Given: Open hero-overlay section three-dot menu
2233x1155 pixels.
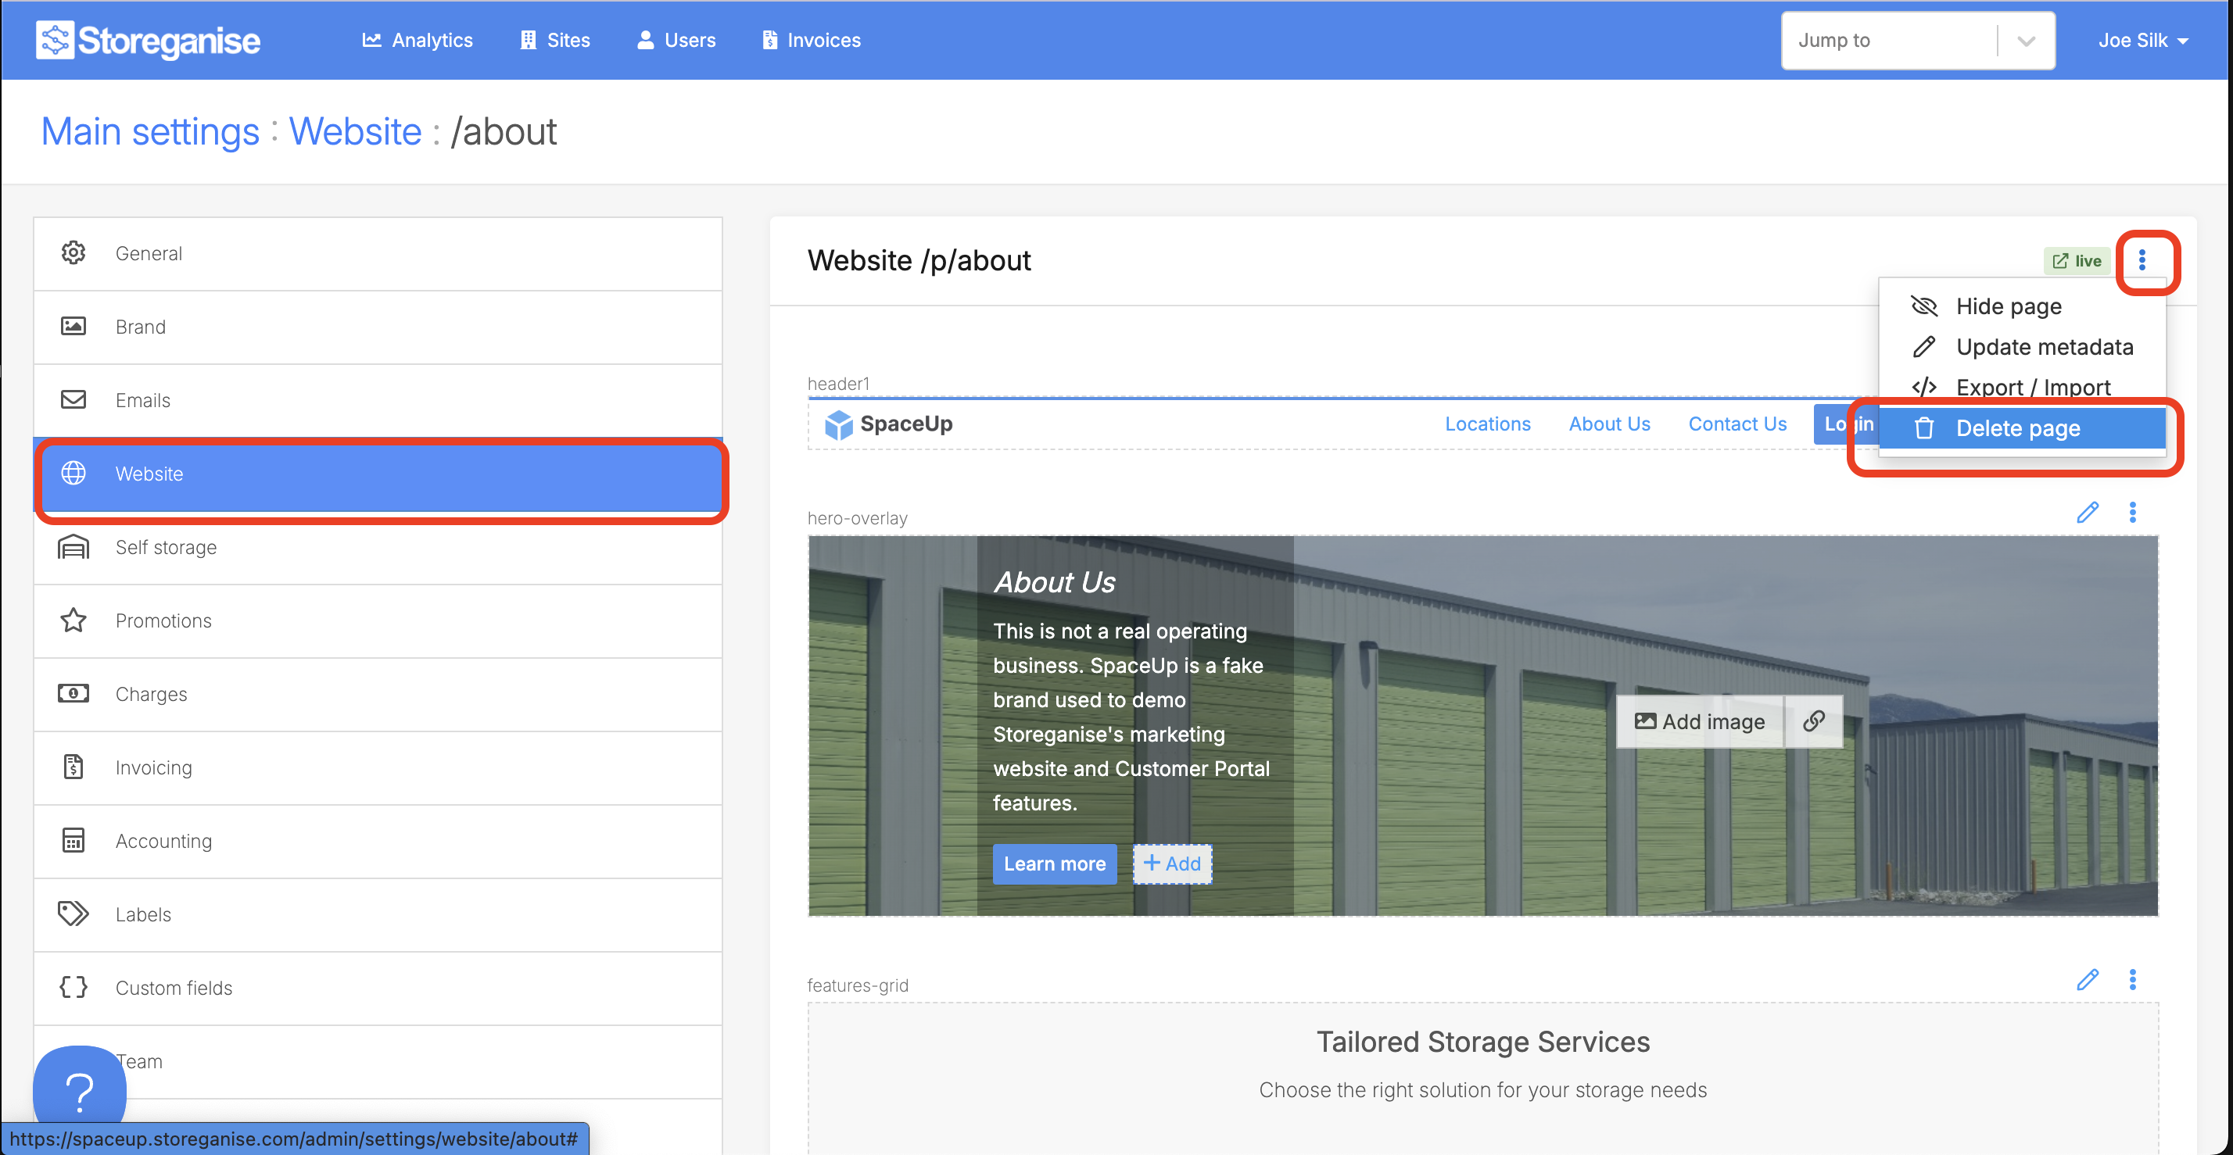Looking at the screenshot, I should [x=2132, y=512].
